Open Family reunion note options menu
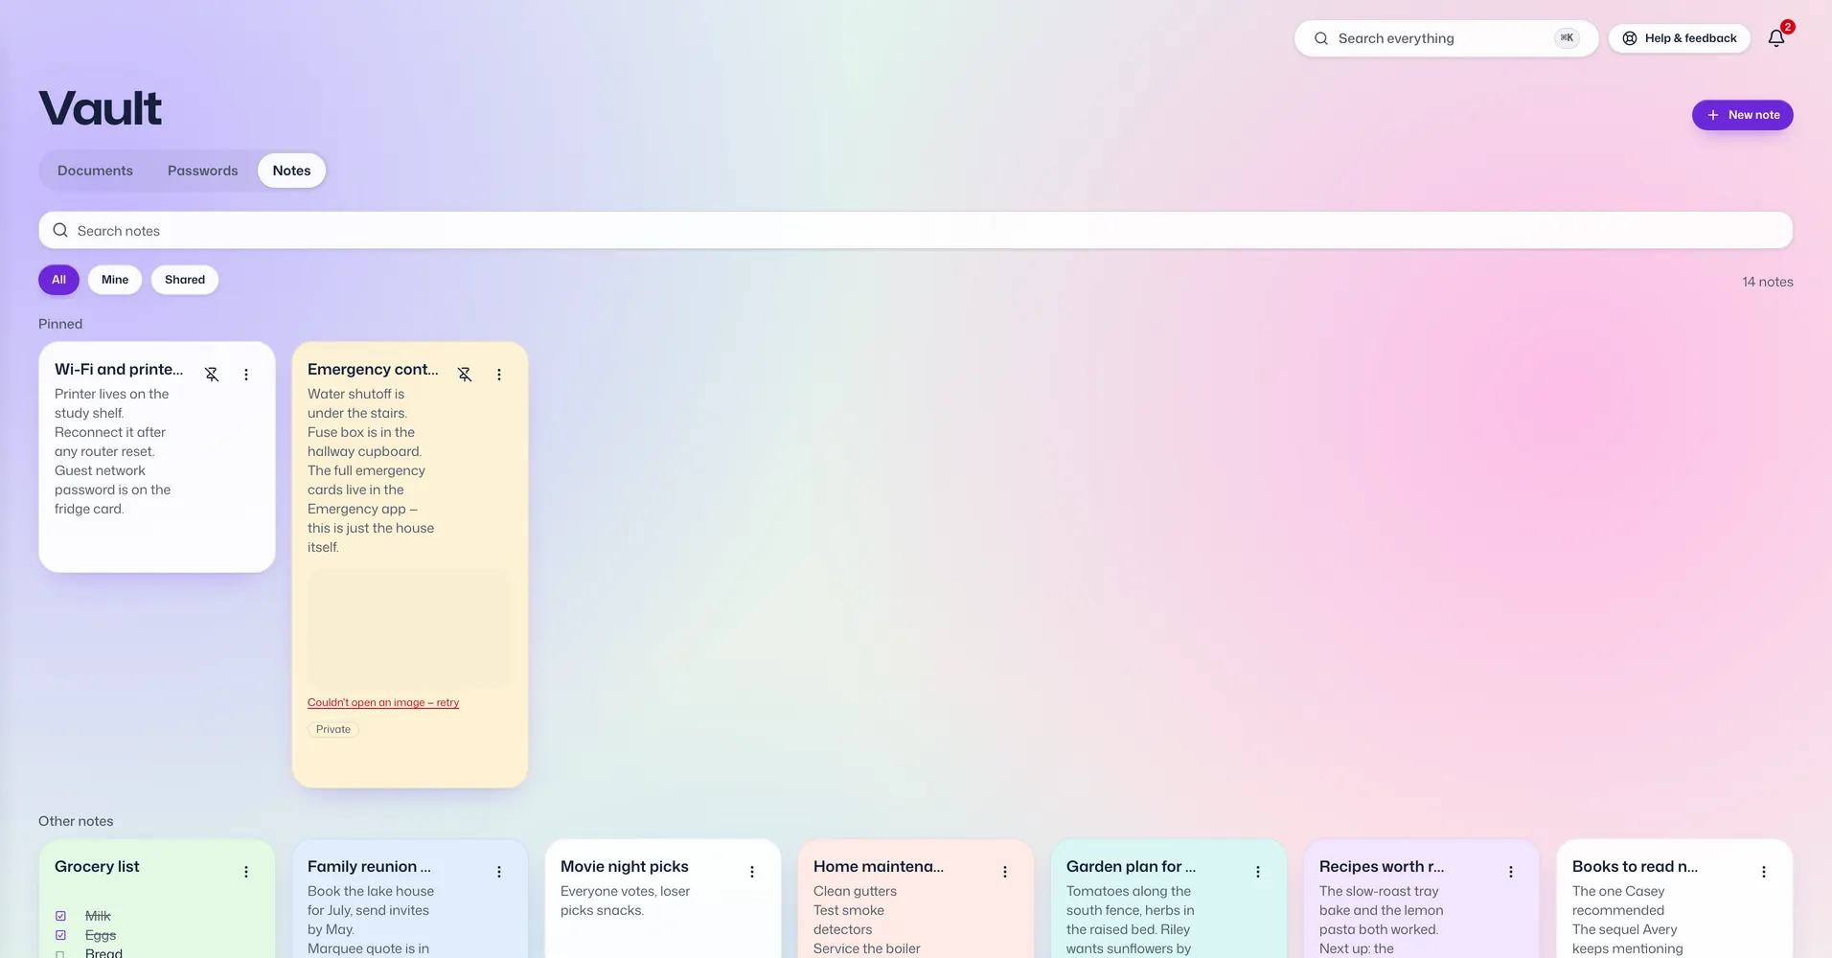This screenshot has height=958, width=1832. 499,872
